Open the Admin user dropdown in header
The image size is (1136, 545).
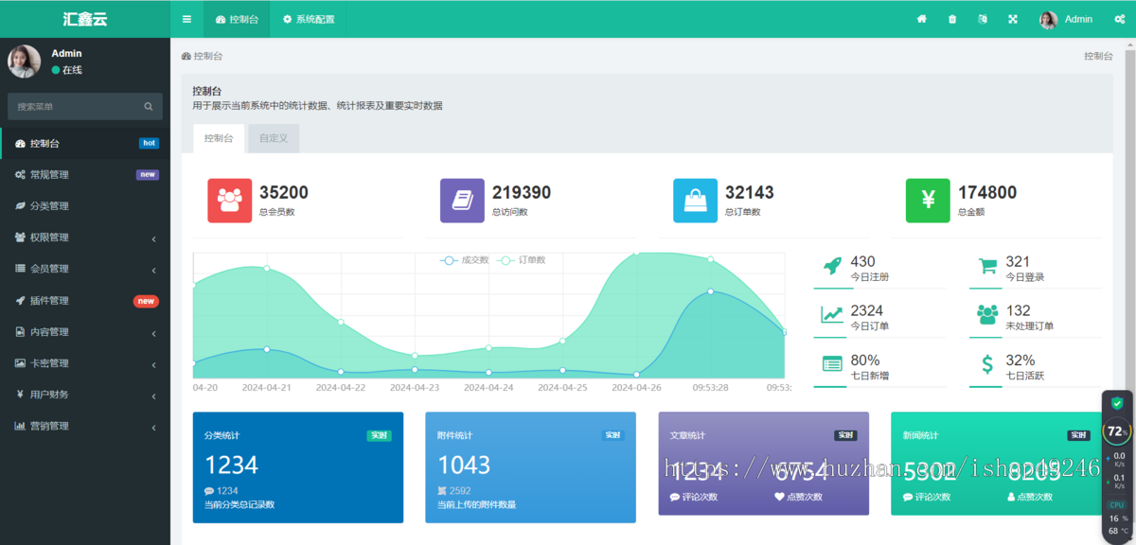1067,19
